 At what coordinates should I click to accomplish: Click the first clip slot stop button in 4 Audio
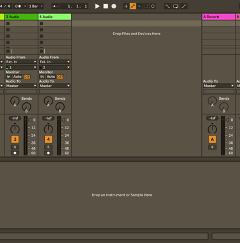click(42, 23)
